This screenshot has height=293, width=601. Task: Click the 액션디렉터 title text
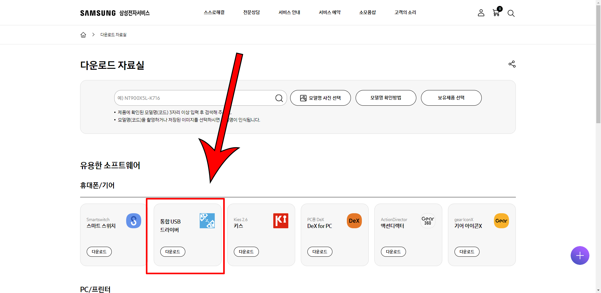[x=393, y=226]
